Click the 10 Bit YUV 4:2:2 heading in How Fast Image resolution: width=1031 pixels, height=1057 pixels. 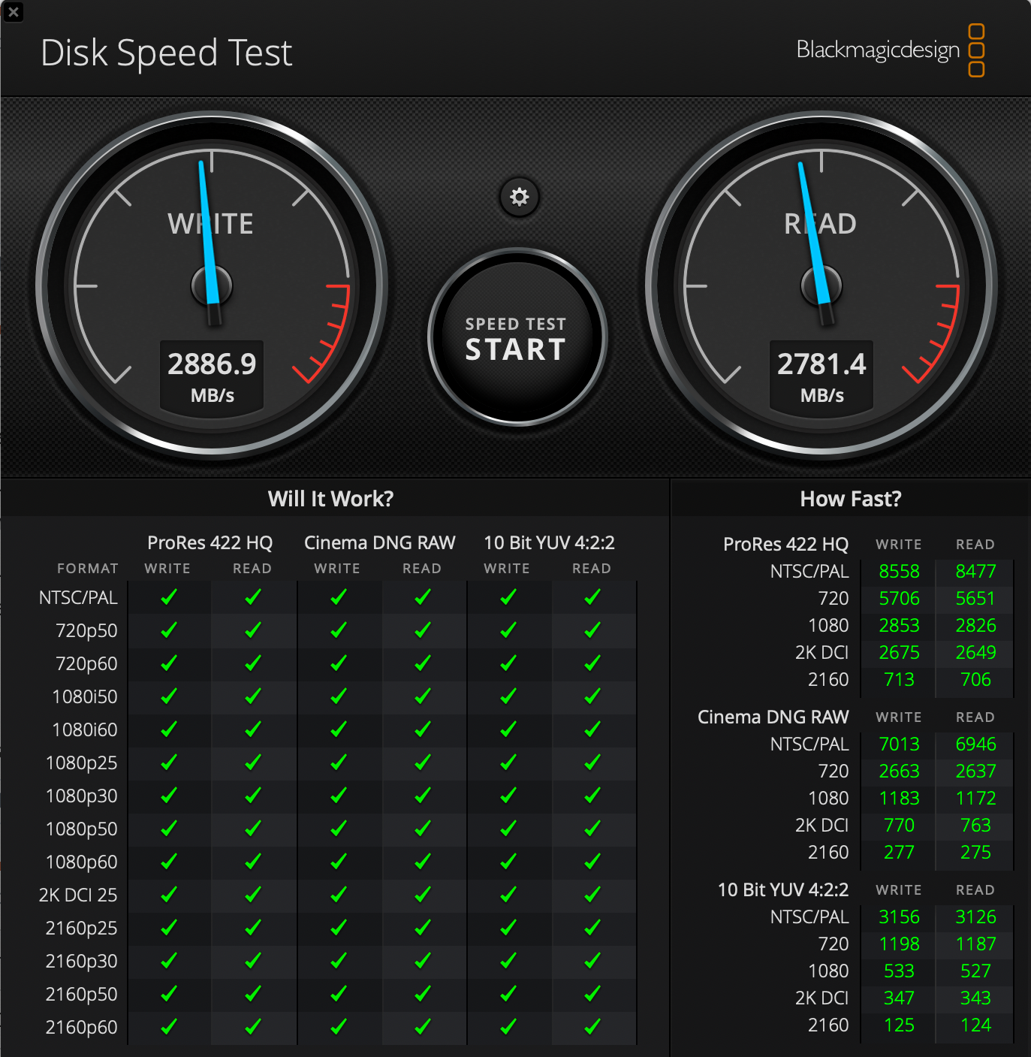point(783,890)
